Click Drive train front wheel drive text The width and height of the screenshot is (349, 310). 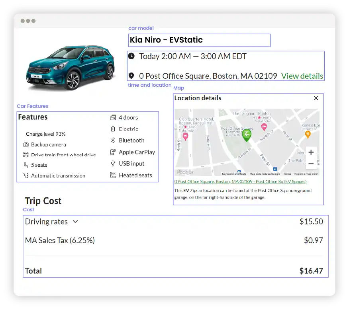(63, 155)
